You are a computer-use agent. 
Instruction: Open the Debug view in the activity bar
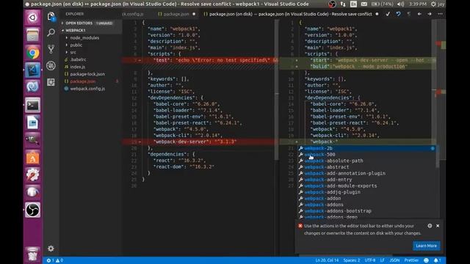(51, 65)
